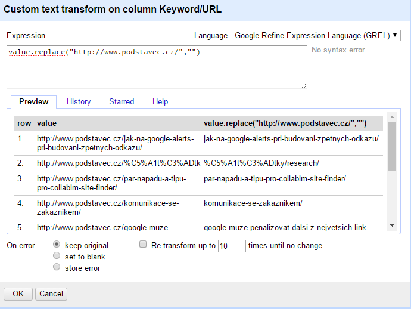Click the 'On error' label
The width and height of the screenshot is (411, 309).
click(x=21, y=245)
